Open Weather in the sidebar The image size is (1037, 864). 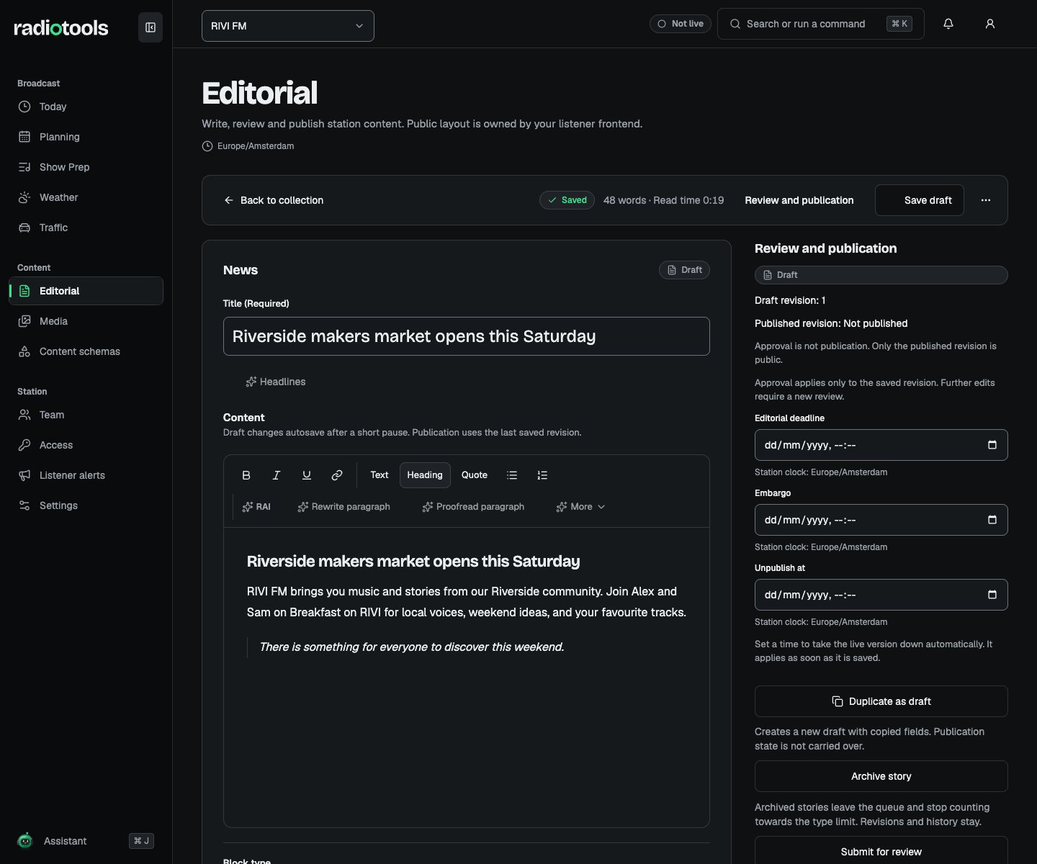(86, 197)
